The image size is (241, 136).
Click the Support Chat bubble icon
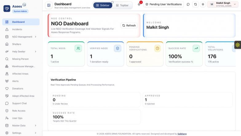click(x=7, y=103)
